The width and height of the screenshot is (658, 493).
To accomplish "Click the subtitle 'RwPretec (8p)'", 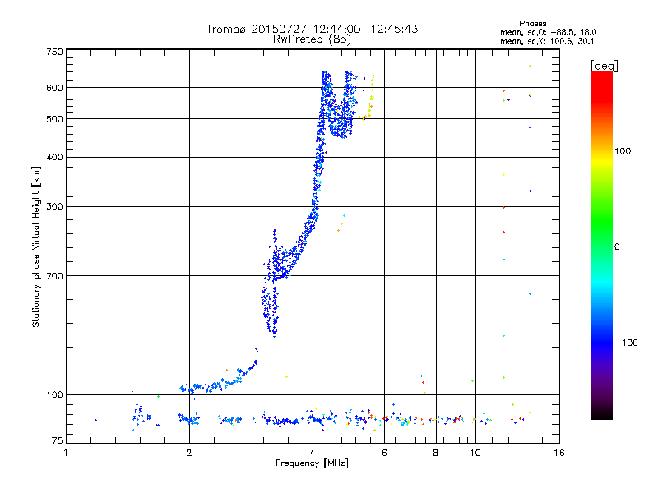I will point(312,39).
